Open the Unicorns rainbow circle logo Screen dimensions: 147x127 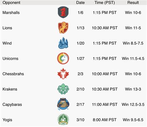point(63,58)
